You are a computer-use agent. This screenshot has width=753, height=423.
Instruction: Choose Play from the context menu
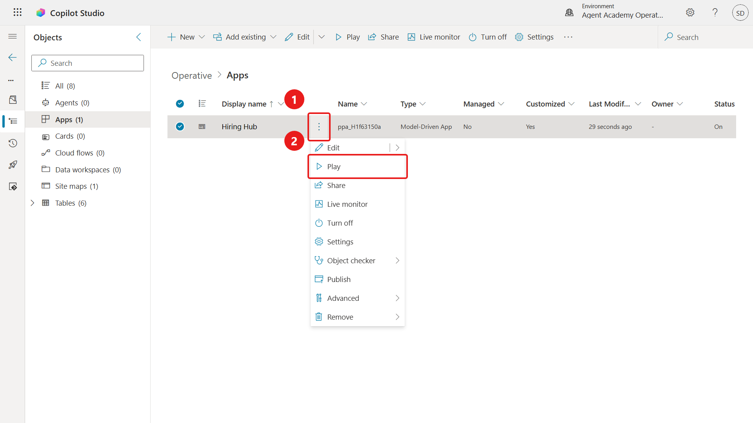tap(358, 166)
